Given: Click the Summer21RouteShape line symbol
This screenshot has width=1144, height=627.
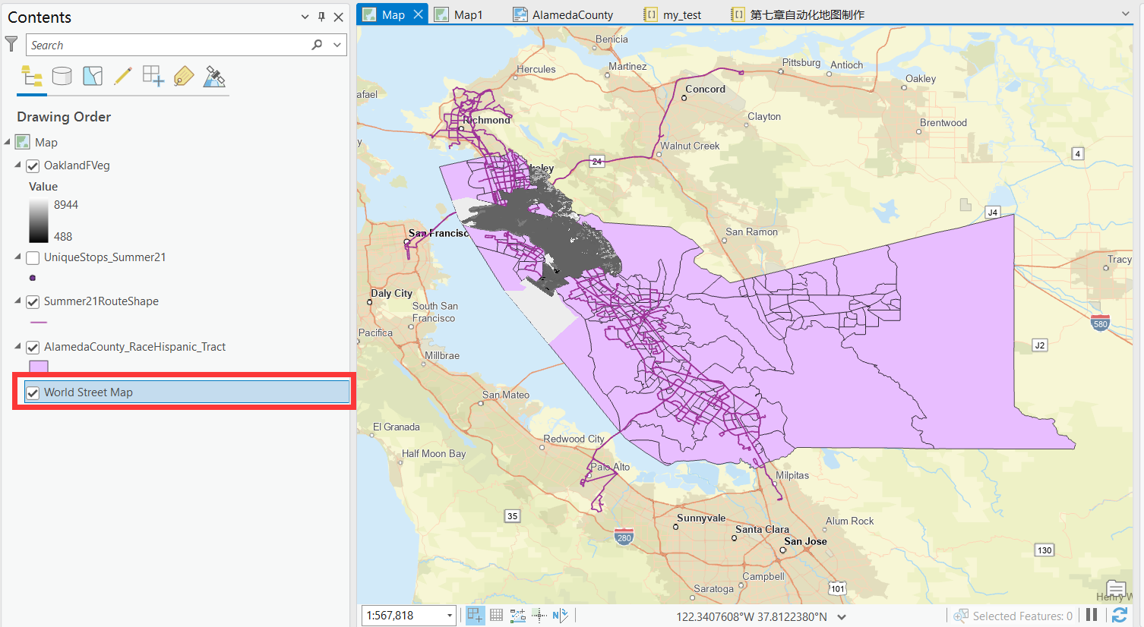Looking at the screenshot, I should [38, 323].
